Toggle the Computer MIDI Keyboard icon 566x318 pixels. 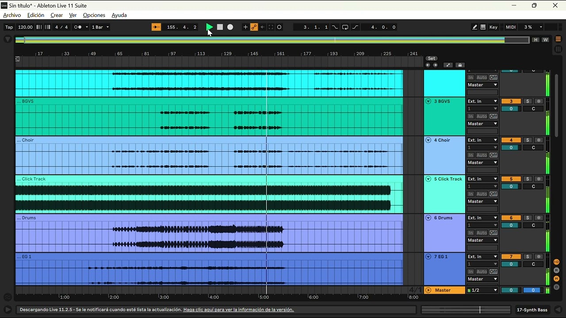(483, 27)
